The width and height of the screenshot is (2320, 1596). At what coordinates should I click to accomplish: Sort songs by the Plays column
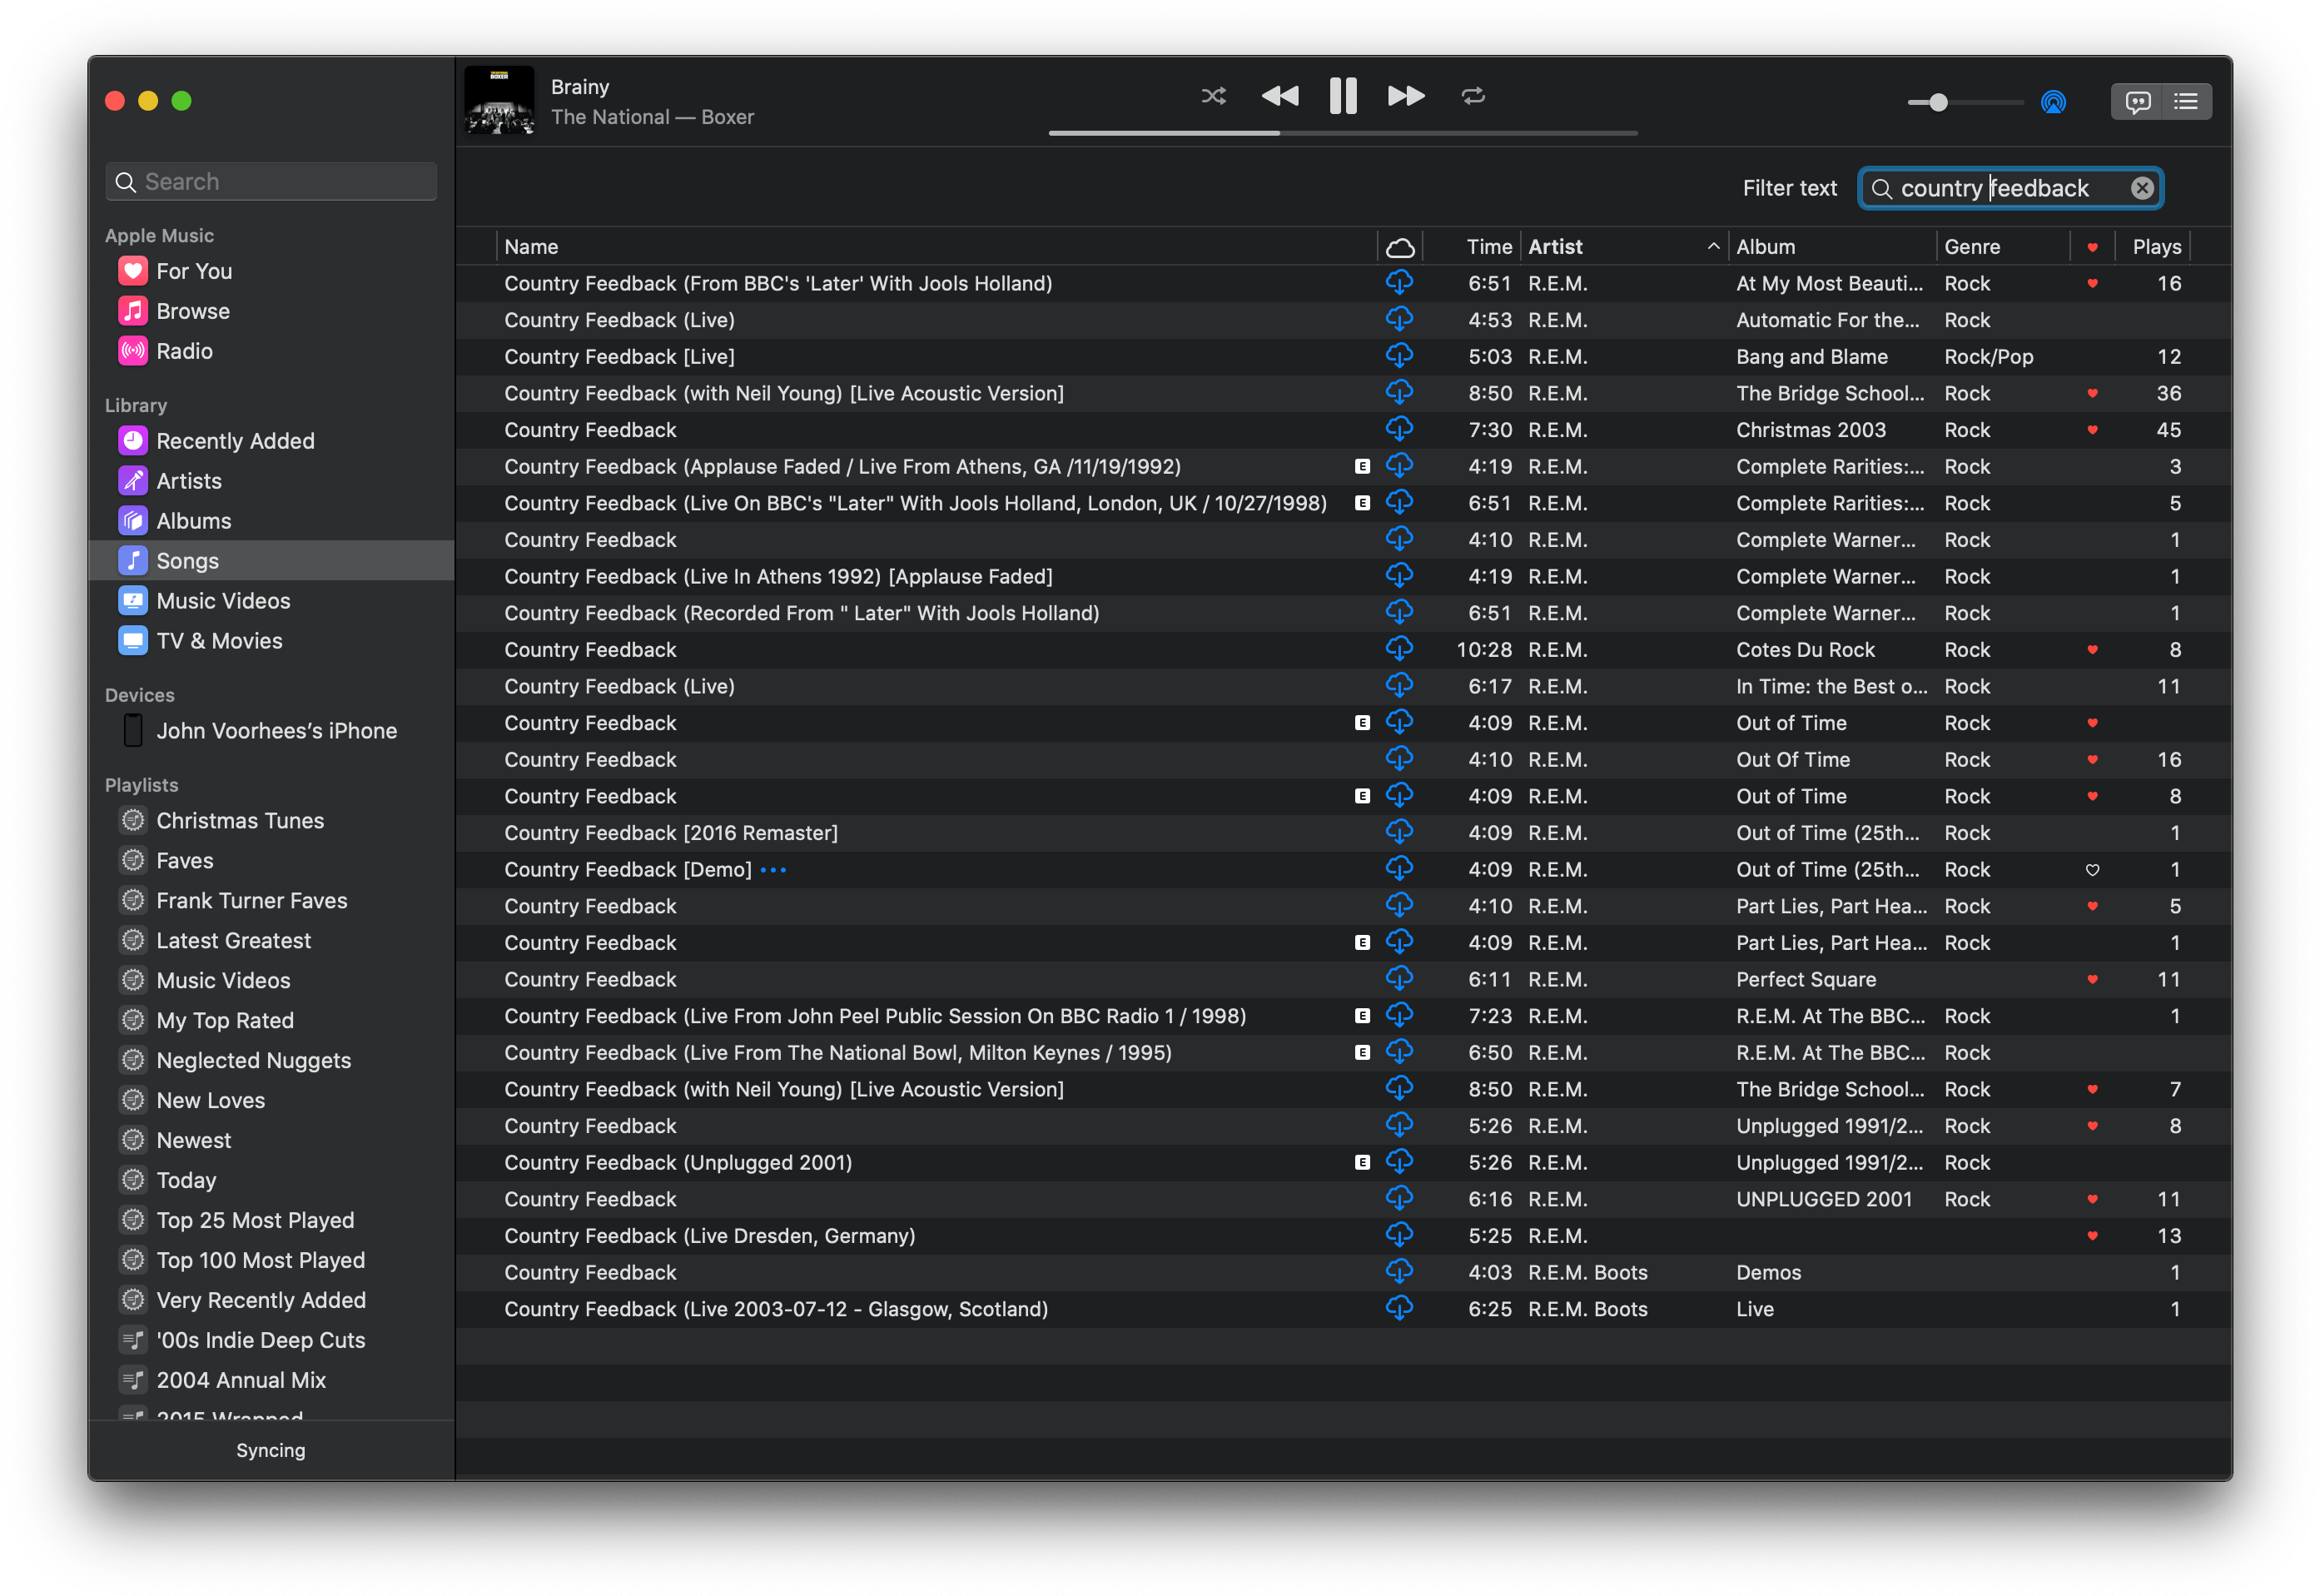[2156, 247]
